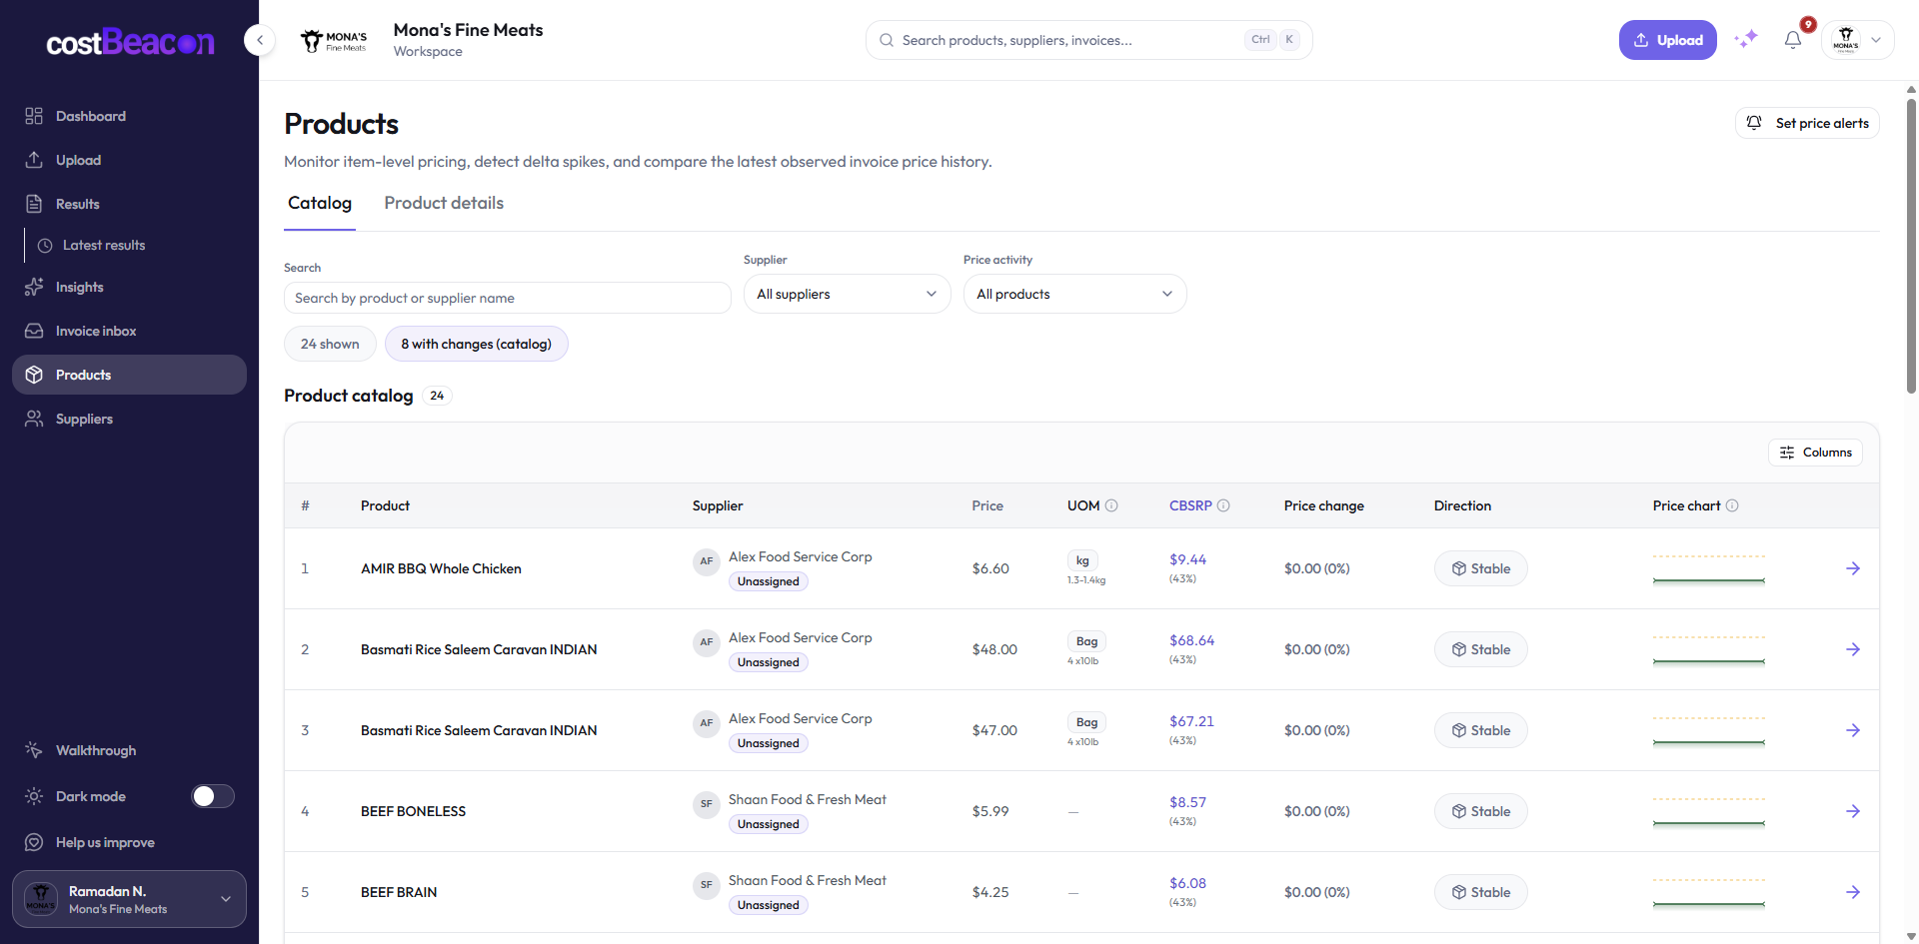The image size is (1919, 944).
Task: Open the All suppliers dropdown
Action: point(847,294)
